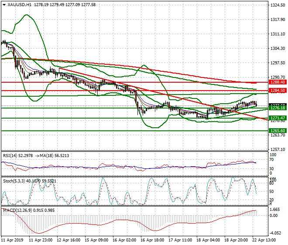
Task: Click the 15 Apr 09:00 time label
Action: (x=96, y=240)
